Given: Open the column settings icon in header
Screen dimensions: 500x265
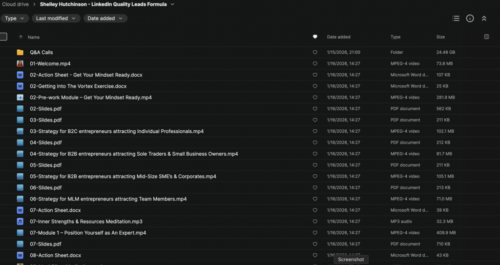Looking at the screenshot, I should tap(486, 37).
